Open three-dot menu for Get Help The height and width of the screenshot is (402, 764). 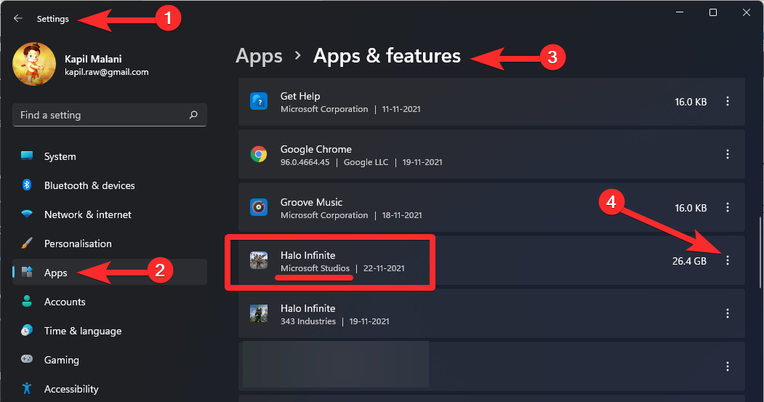click(728, 102)
